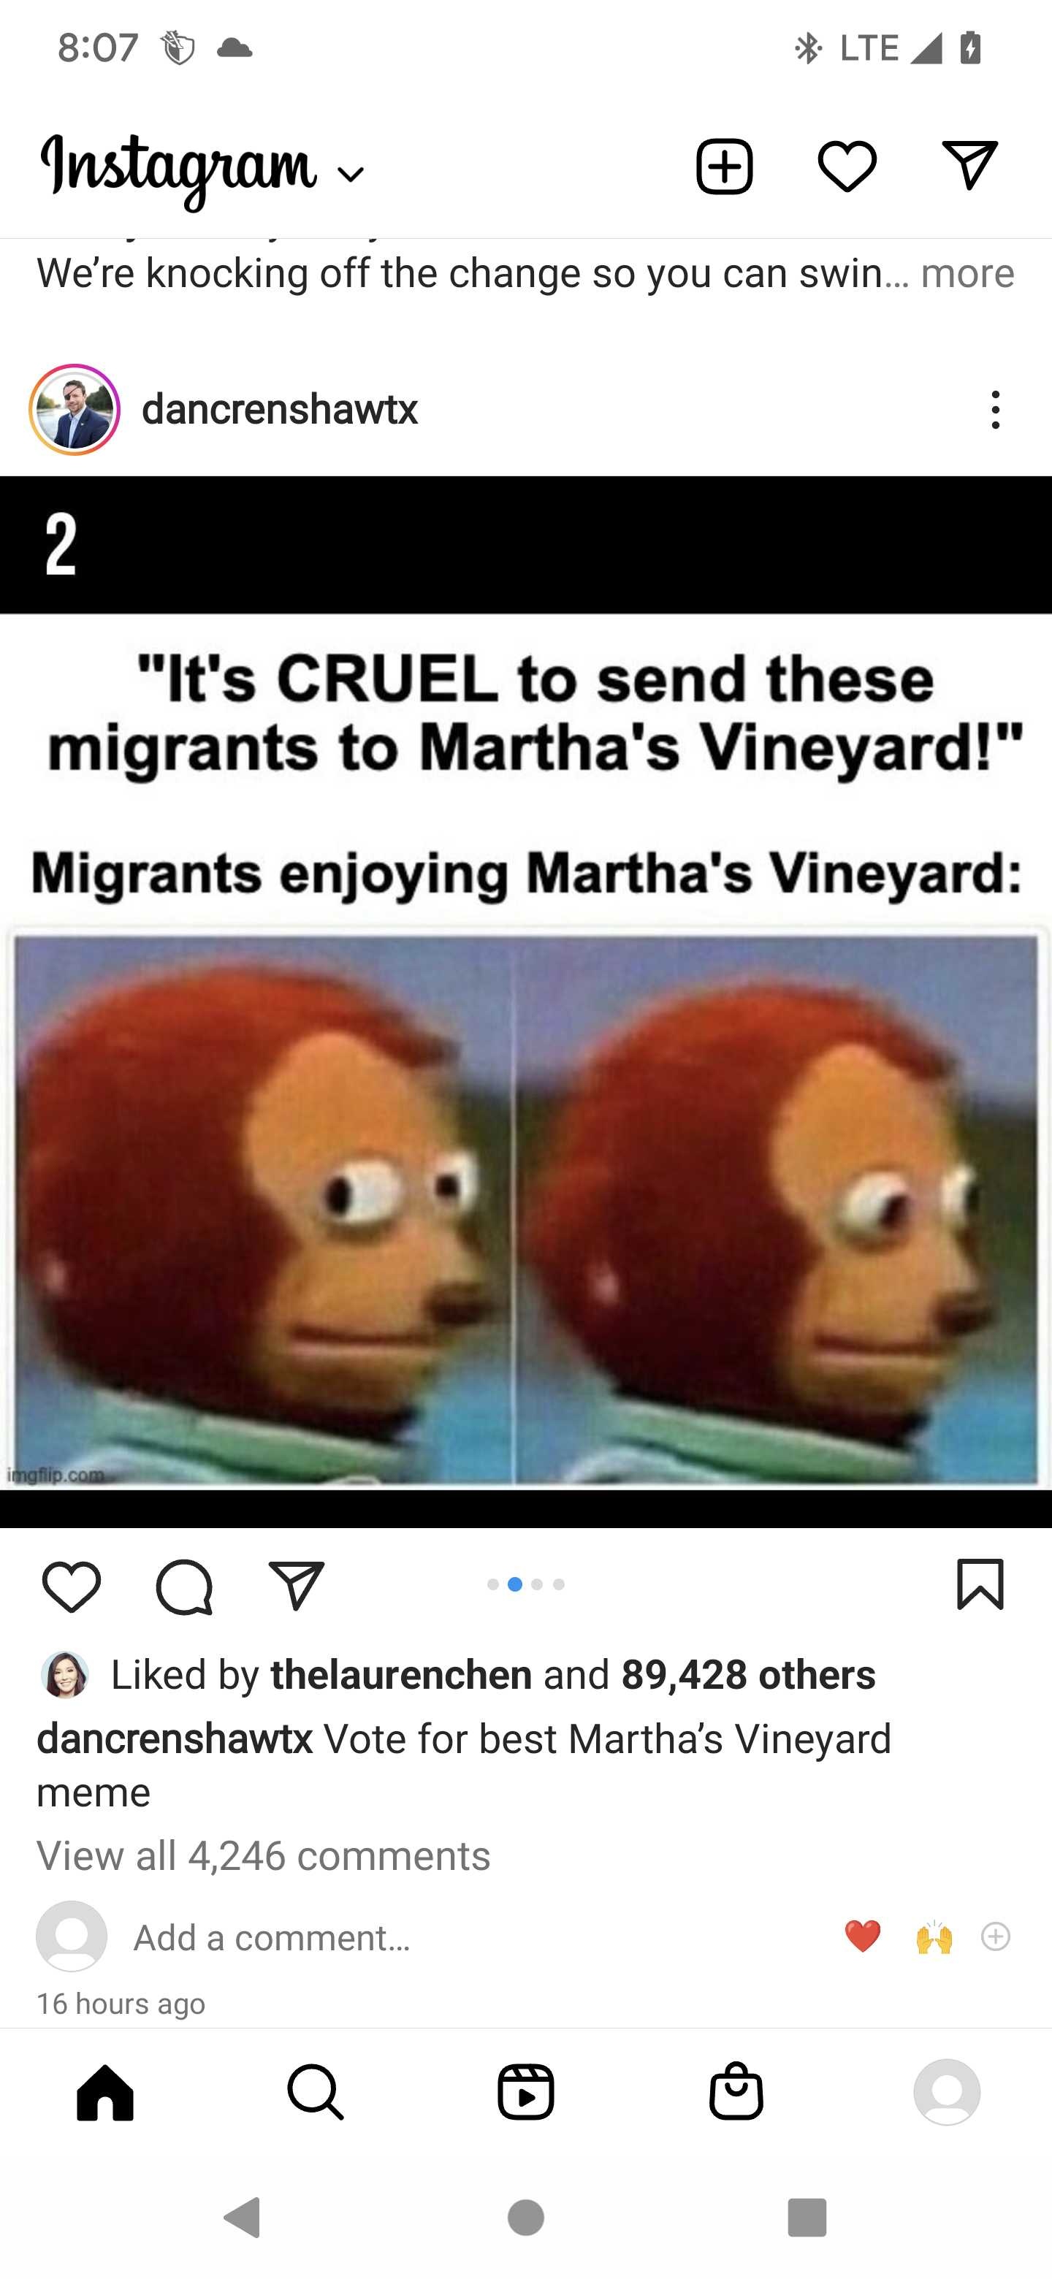The width and height of the screenshot is (1052, 2279).
Task: Open comments using speech bubble icon
Action: (x=184, y=1587)
